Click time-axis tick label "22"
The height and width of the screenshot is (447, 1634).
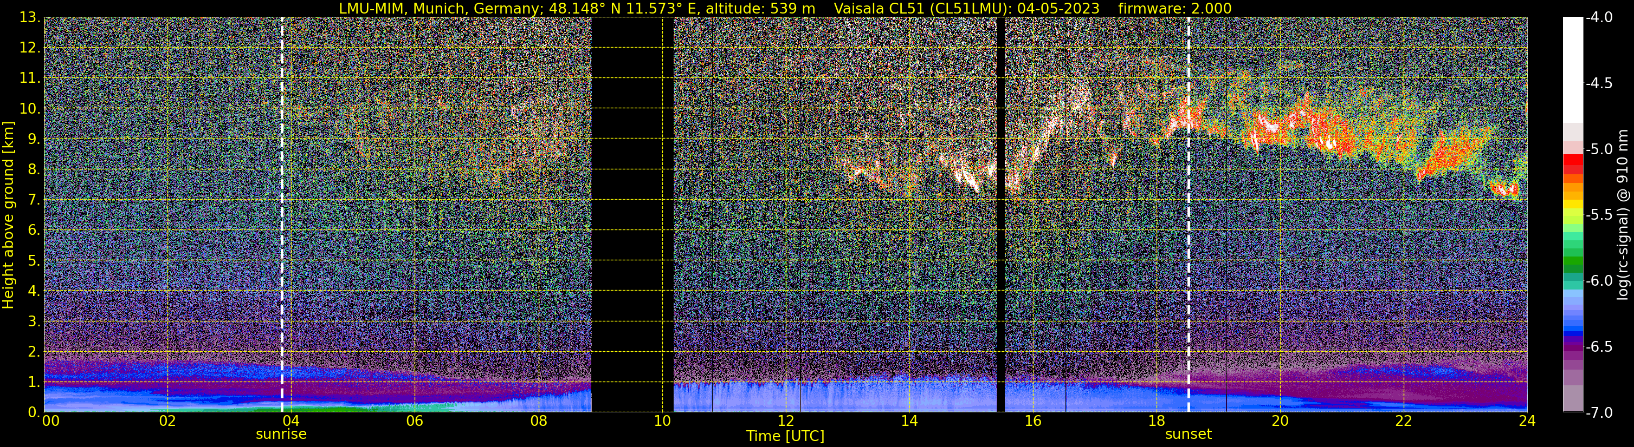(1404, 421)
